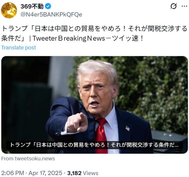
Task: Open the Grok slashed-circle icon
Action: point(174,6)
